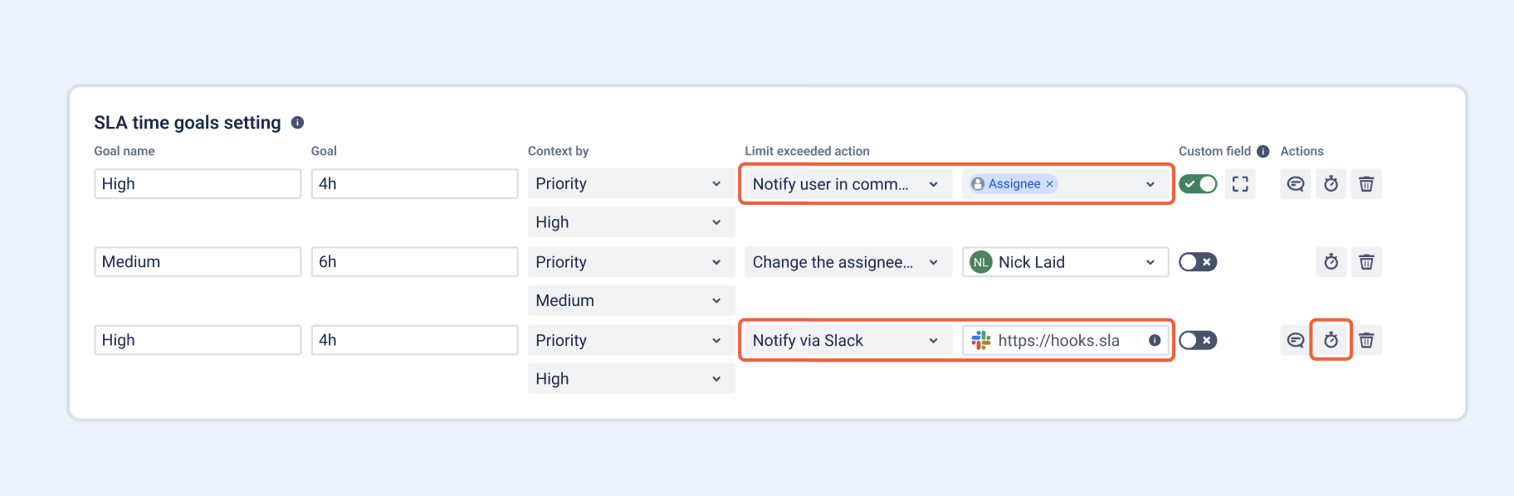Click the NL avatar next to Nick Laid
Screen dimensions: 1514x496
pyautogui.click(x=981, y=262)
